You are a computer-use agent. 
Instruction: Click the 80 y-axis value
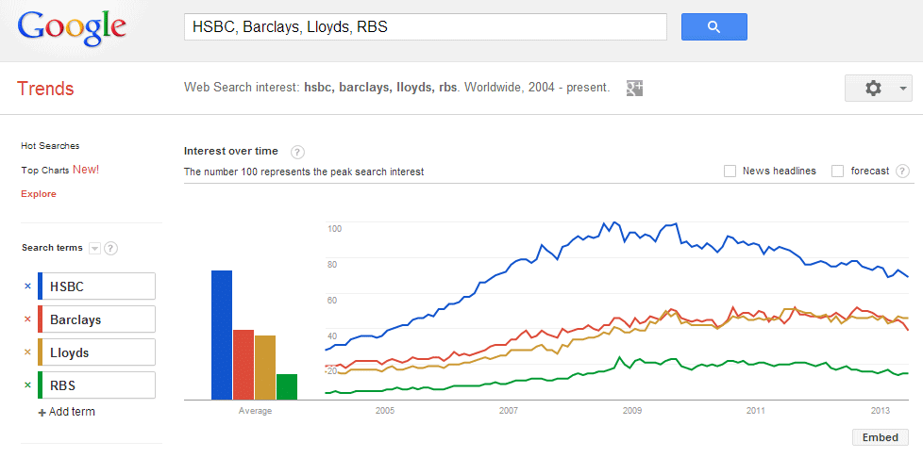coord(332,265)
